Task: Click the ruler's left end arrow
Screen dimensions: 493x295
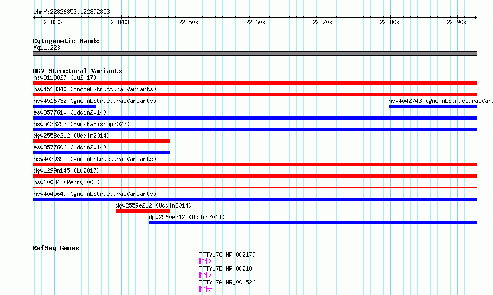Action: pos(34,18)
